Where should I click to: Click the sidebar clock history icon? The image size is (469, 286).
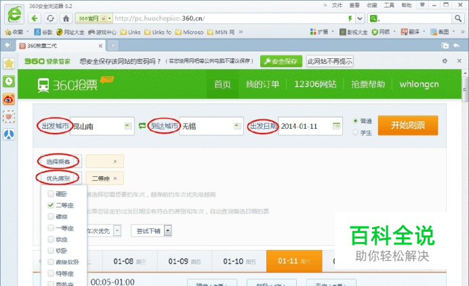(x=9, y=81)
